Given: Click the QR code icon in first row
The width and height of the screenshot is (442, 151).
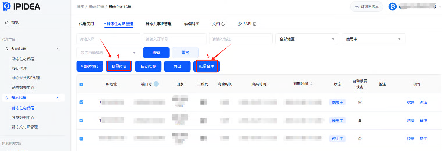Looking at the screenshot, I should pyautogui.click(x=204, y=102).
